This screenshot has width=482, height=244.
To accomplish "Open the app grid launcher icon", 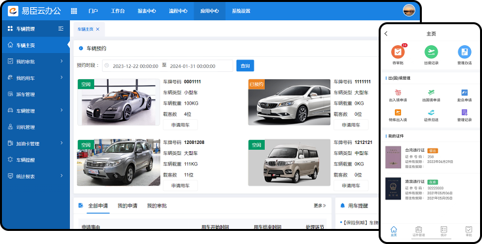I will 74,11.
